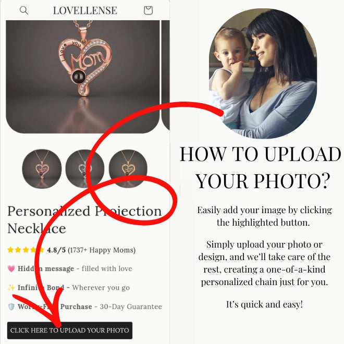This screenshot has width=344, height=344.
Task: Click the sparkles Infinite Bond icon
Action: click(11, 288)
